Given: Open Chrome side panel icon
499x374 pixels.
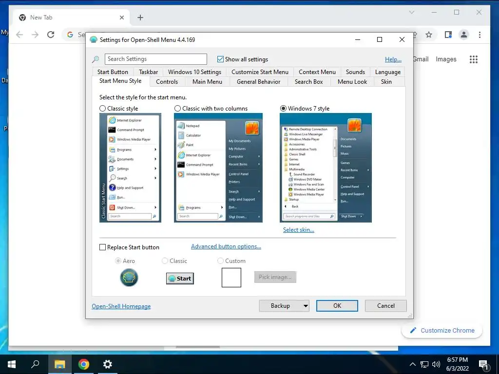Looking at the screenshot, I should (x=448, y=35).
